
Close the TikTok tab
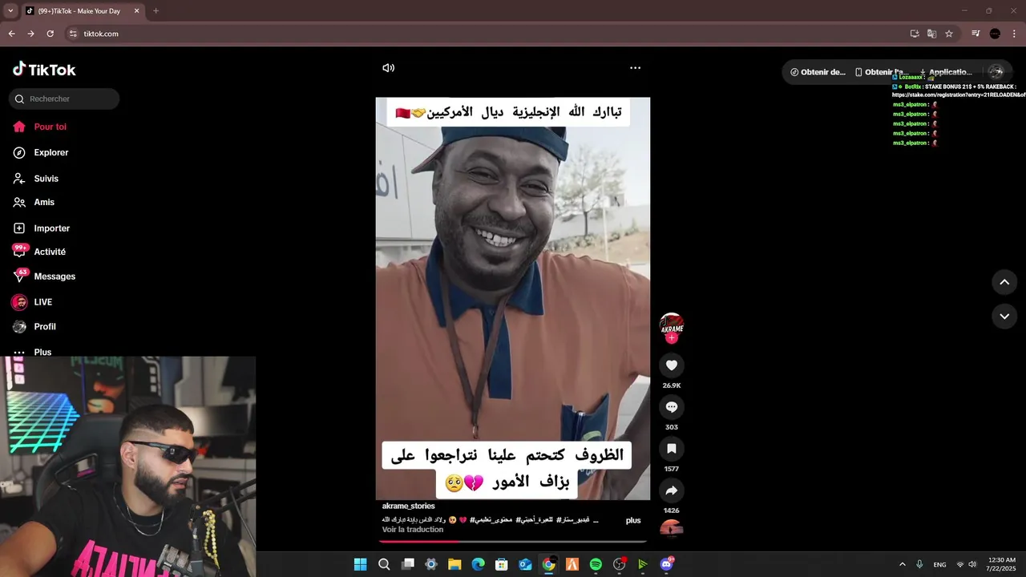[x=136, y=11]
